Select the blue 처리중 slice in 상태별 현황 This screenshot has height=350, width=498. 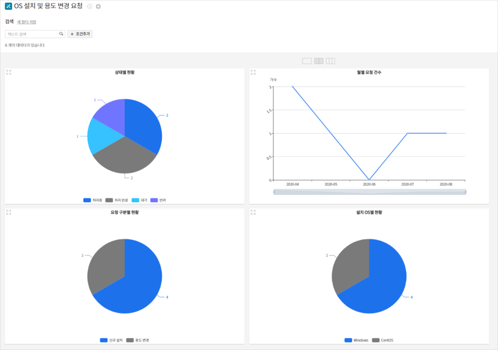coord(143,127)
